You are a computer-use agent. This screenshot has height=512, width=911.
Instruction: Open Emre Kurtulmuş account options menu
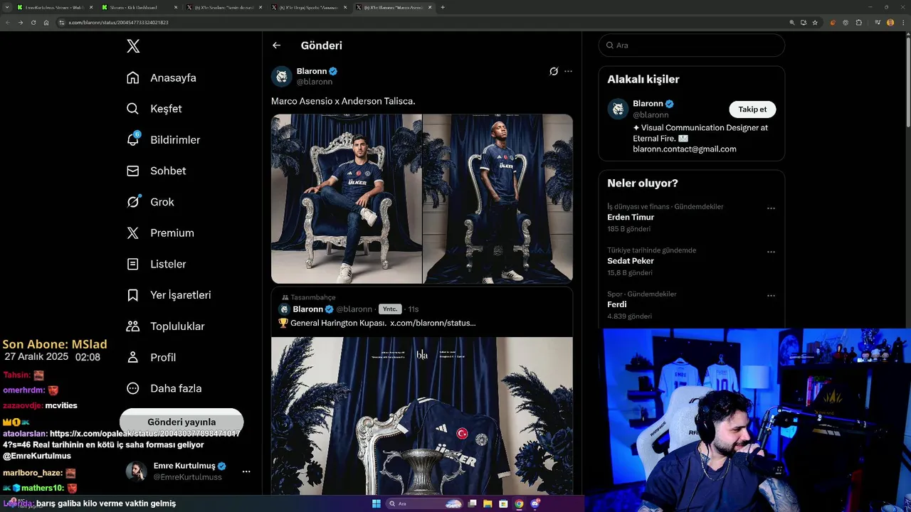246,471
